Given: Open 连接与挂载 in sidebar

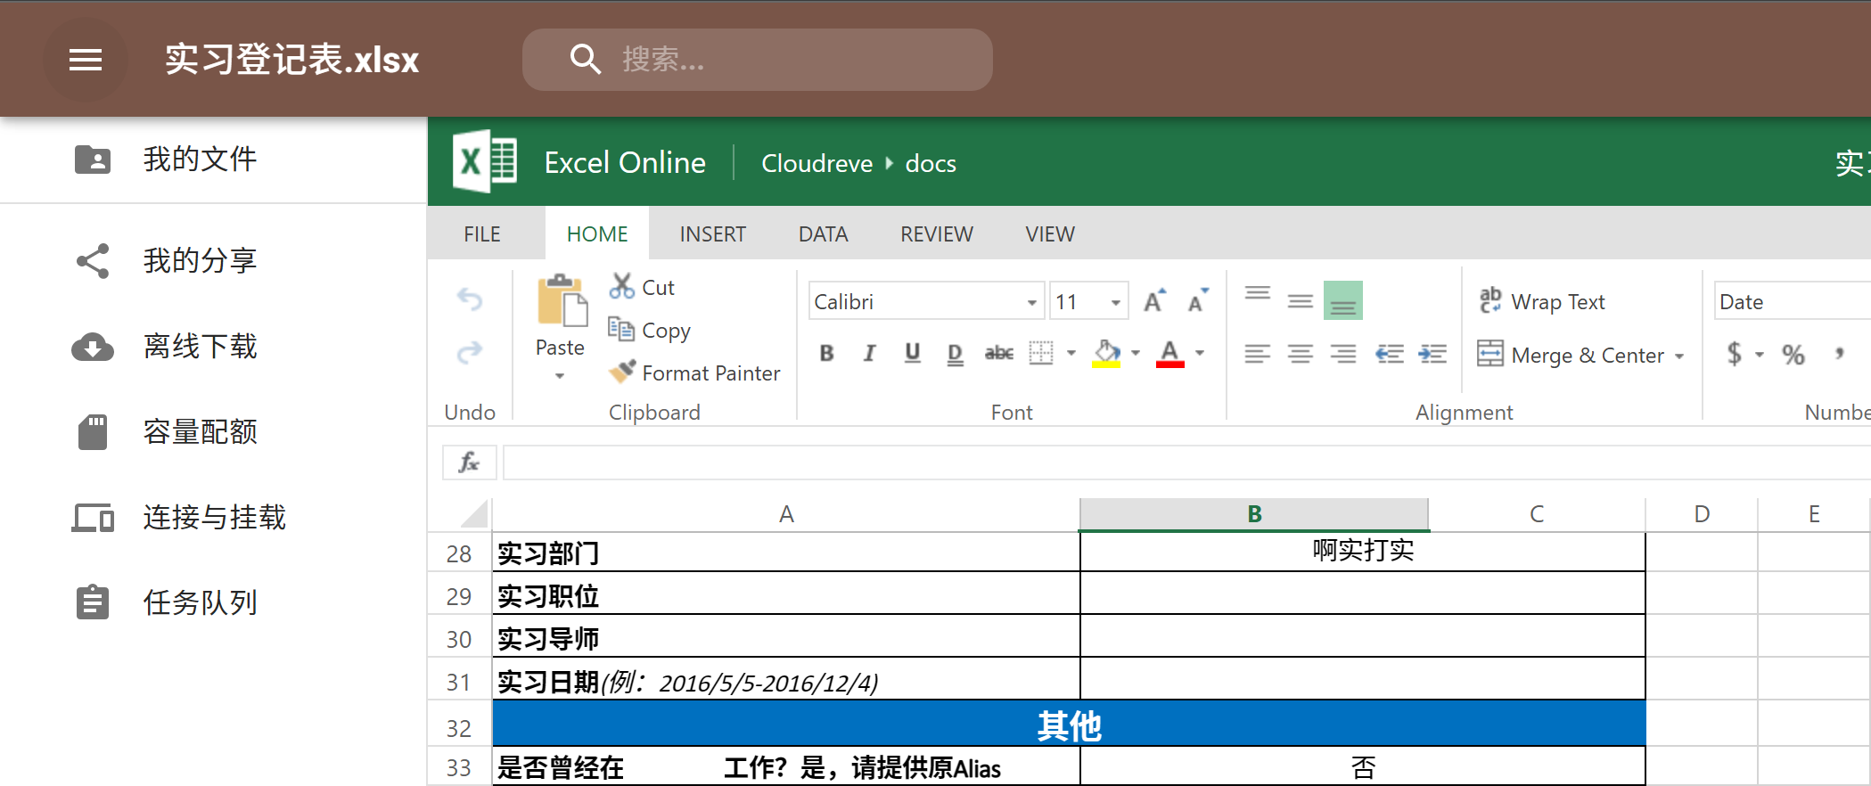Looking at the screenshot, I should [214, 517].
